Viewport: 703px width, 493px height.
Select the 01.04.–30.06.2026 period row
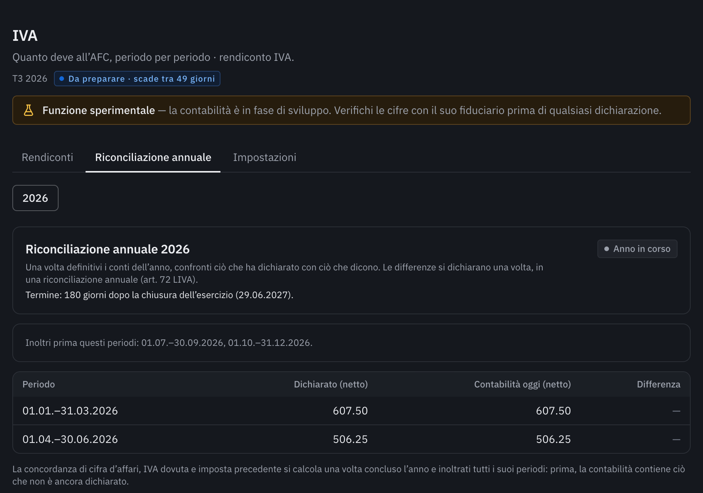(351, 439)
